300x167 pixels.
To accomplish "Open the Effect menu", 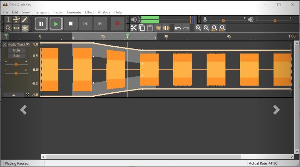I will 89,12.
